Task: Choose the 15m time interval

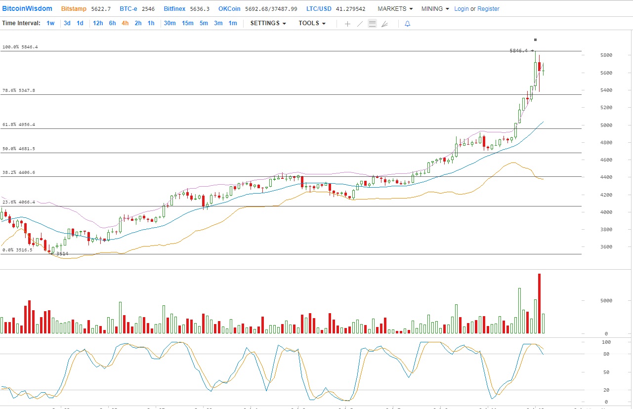Action: (187, 23)
